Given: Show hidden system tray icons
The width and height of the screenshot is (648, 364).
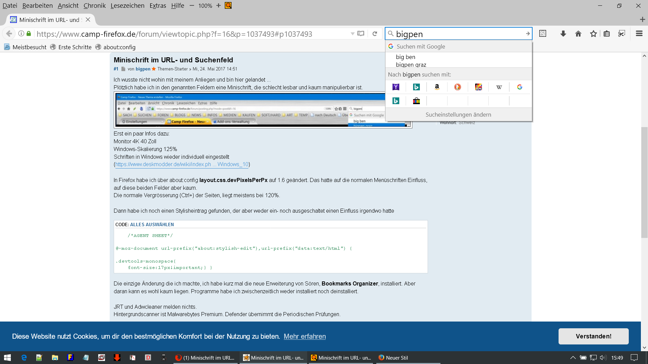Looking at the screenshot, I should pos(573,358).
